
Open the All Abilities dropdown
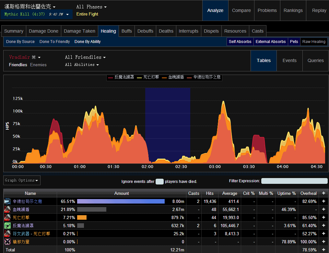point(82,65)
